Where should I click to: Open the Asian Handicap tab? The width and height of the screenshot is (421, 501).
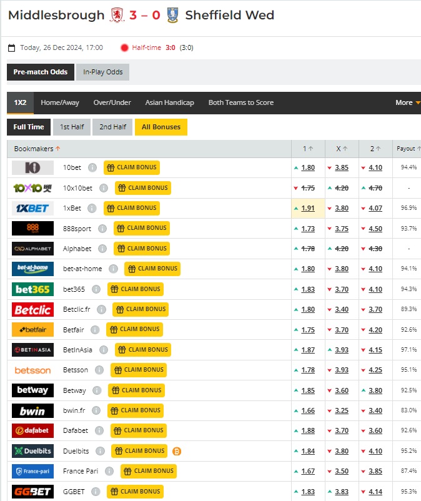[169, 102]
